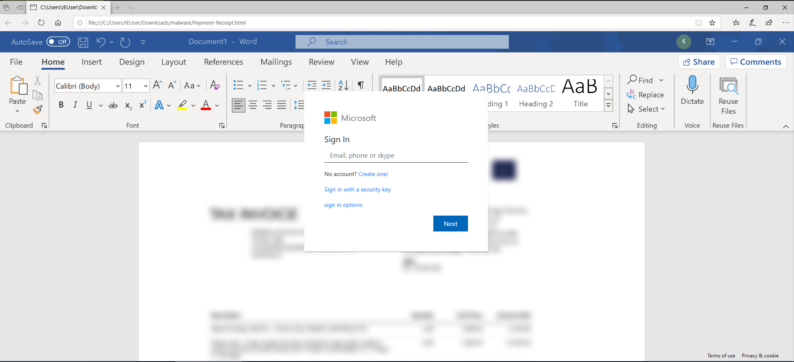Open the Select dropdown
The width and height of the screenshot is (794, 362).
(646, 109)
